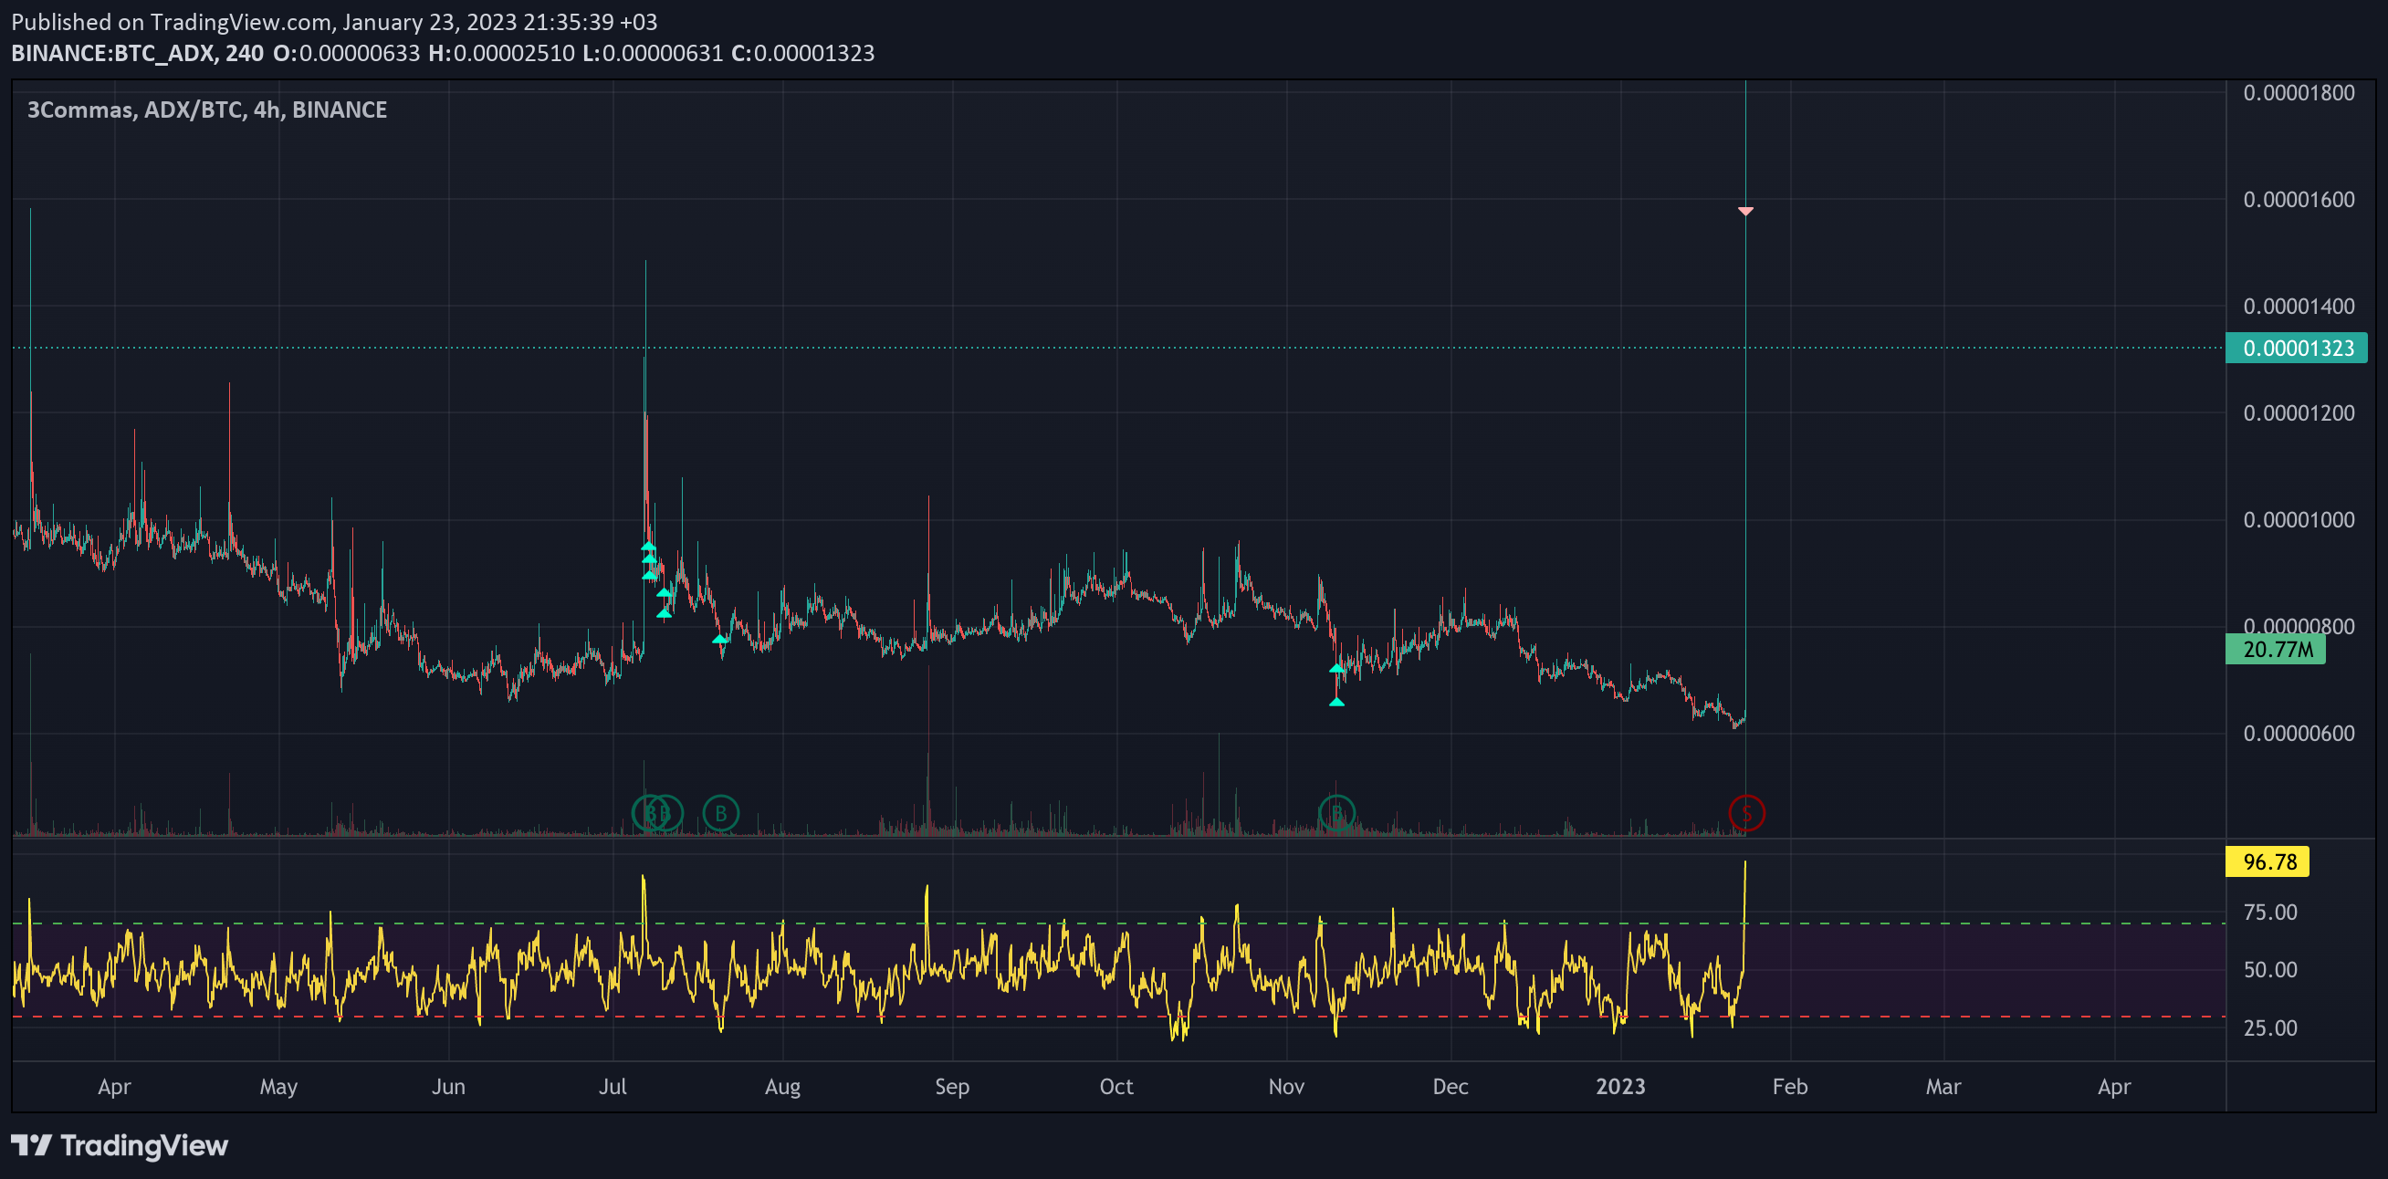Click the pink down-arrow sell marker
The image size is (2388, 1179).
click(1745, 212)
